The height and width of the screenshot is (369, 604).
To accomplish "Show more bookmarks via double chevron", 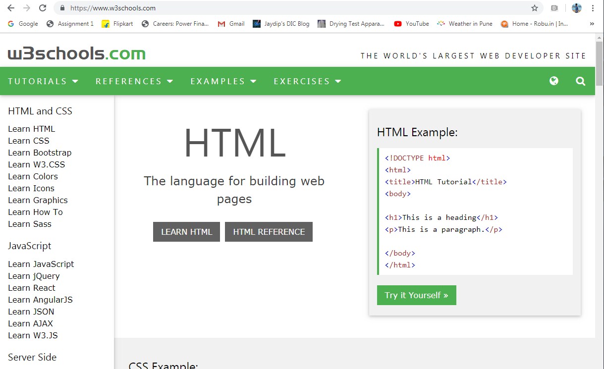I will pyautogui.click(x=592, y=24).
